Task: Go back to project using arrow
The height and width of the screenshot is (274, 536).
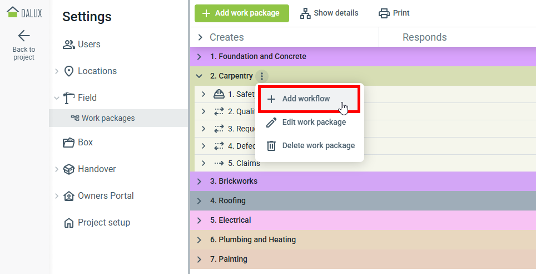Action: [x=23, y=36]
